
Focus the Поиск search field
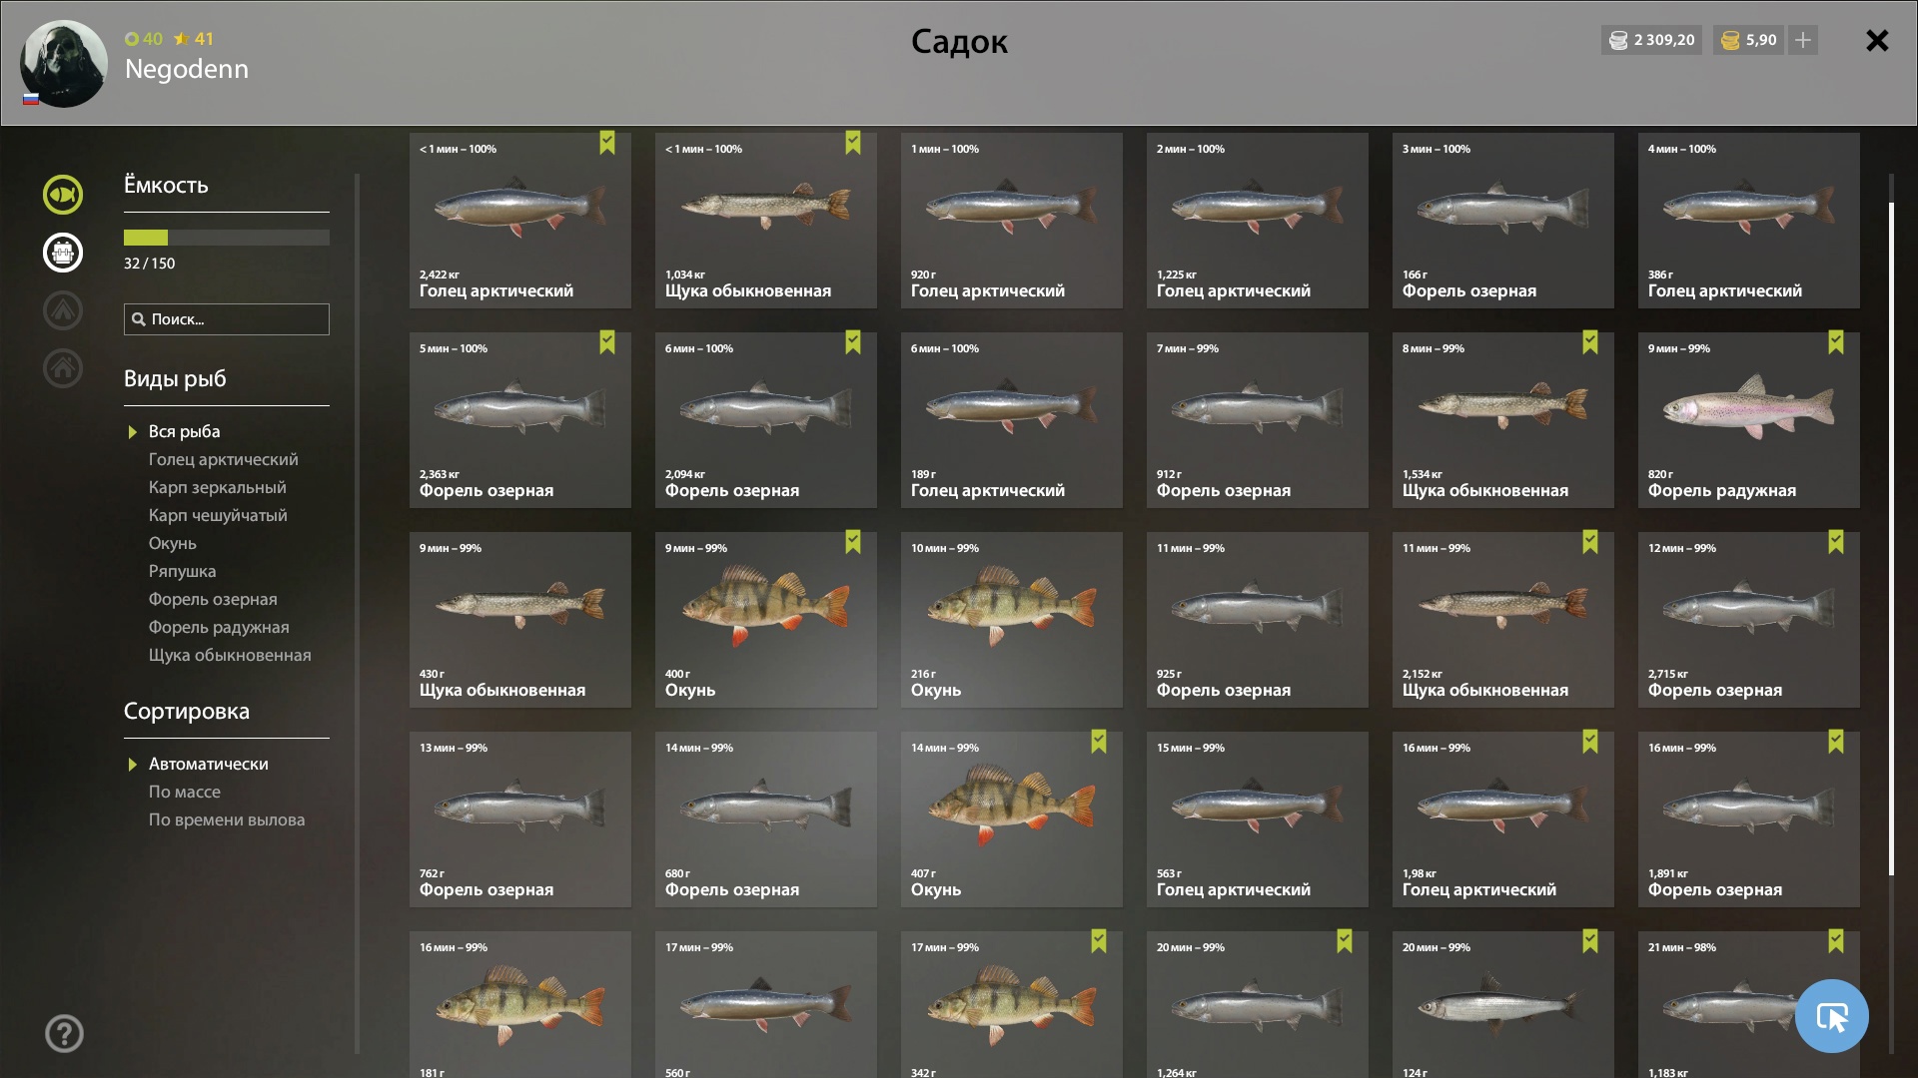pyautogui.click(x=227, y=319)
